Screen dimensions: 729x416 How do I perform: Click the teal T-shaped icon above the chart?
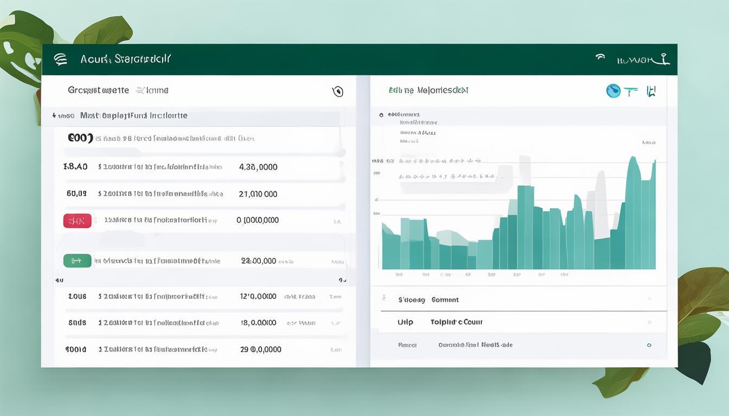[630, 92]
